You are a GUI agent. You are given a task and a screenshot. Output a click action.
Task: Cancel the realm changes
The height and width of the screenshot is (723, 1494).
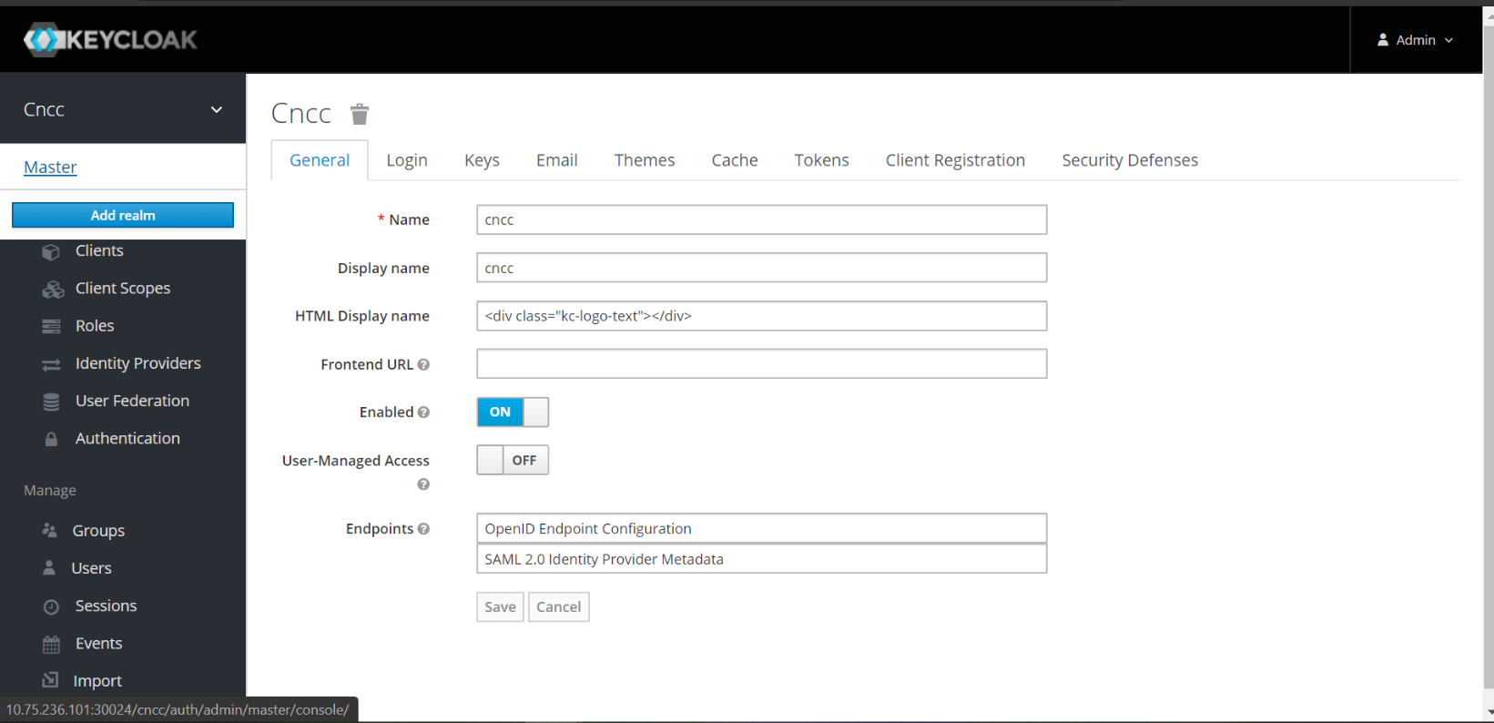[x=559, y=607]
